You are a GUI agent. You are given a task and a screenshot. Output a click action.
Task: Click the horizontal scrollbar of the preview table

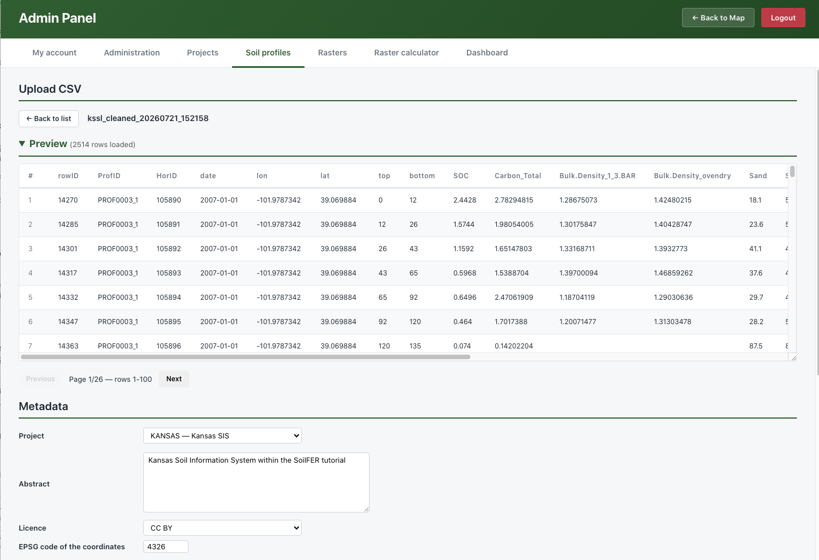pos(245,357)
